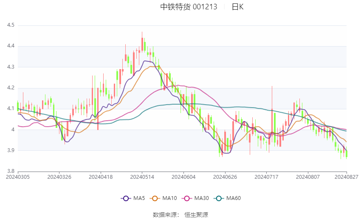Toggle the MA5 legend series
361x219 pixels.
[133, 198]
